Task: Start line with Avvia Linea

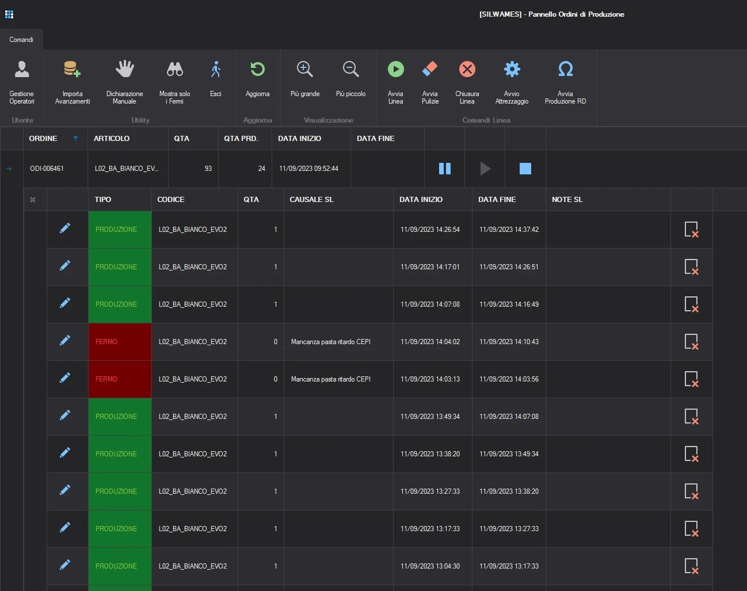Action: point(396,82)
